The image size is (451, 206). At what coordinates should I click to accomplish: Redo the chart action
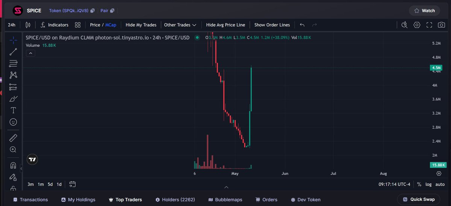pyautogui.click(x=315, y=25)
